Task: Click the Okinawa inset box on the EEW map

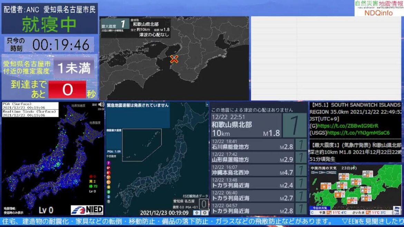Action: [x=142, y=145]
